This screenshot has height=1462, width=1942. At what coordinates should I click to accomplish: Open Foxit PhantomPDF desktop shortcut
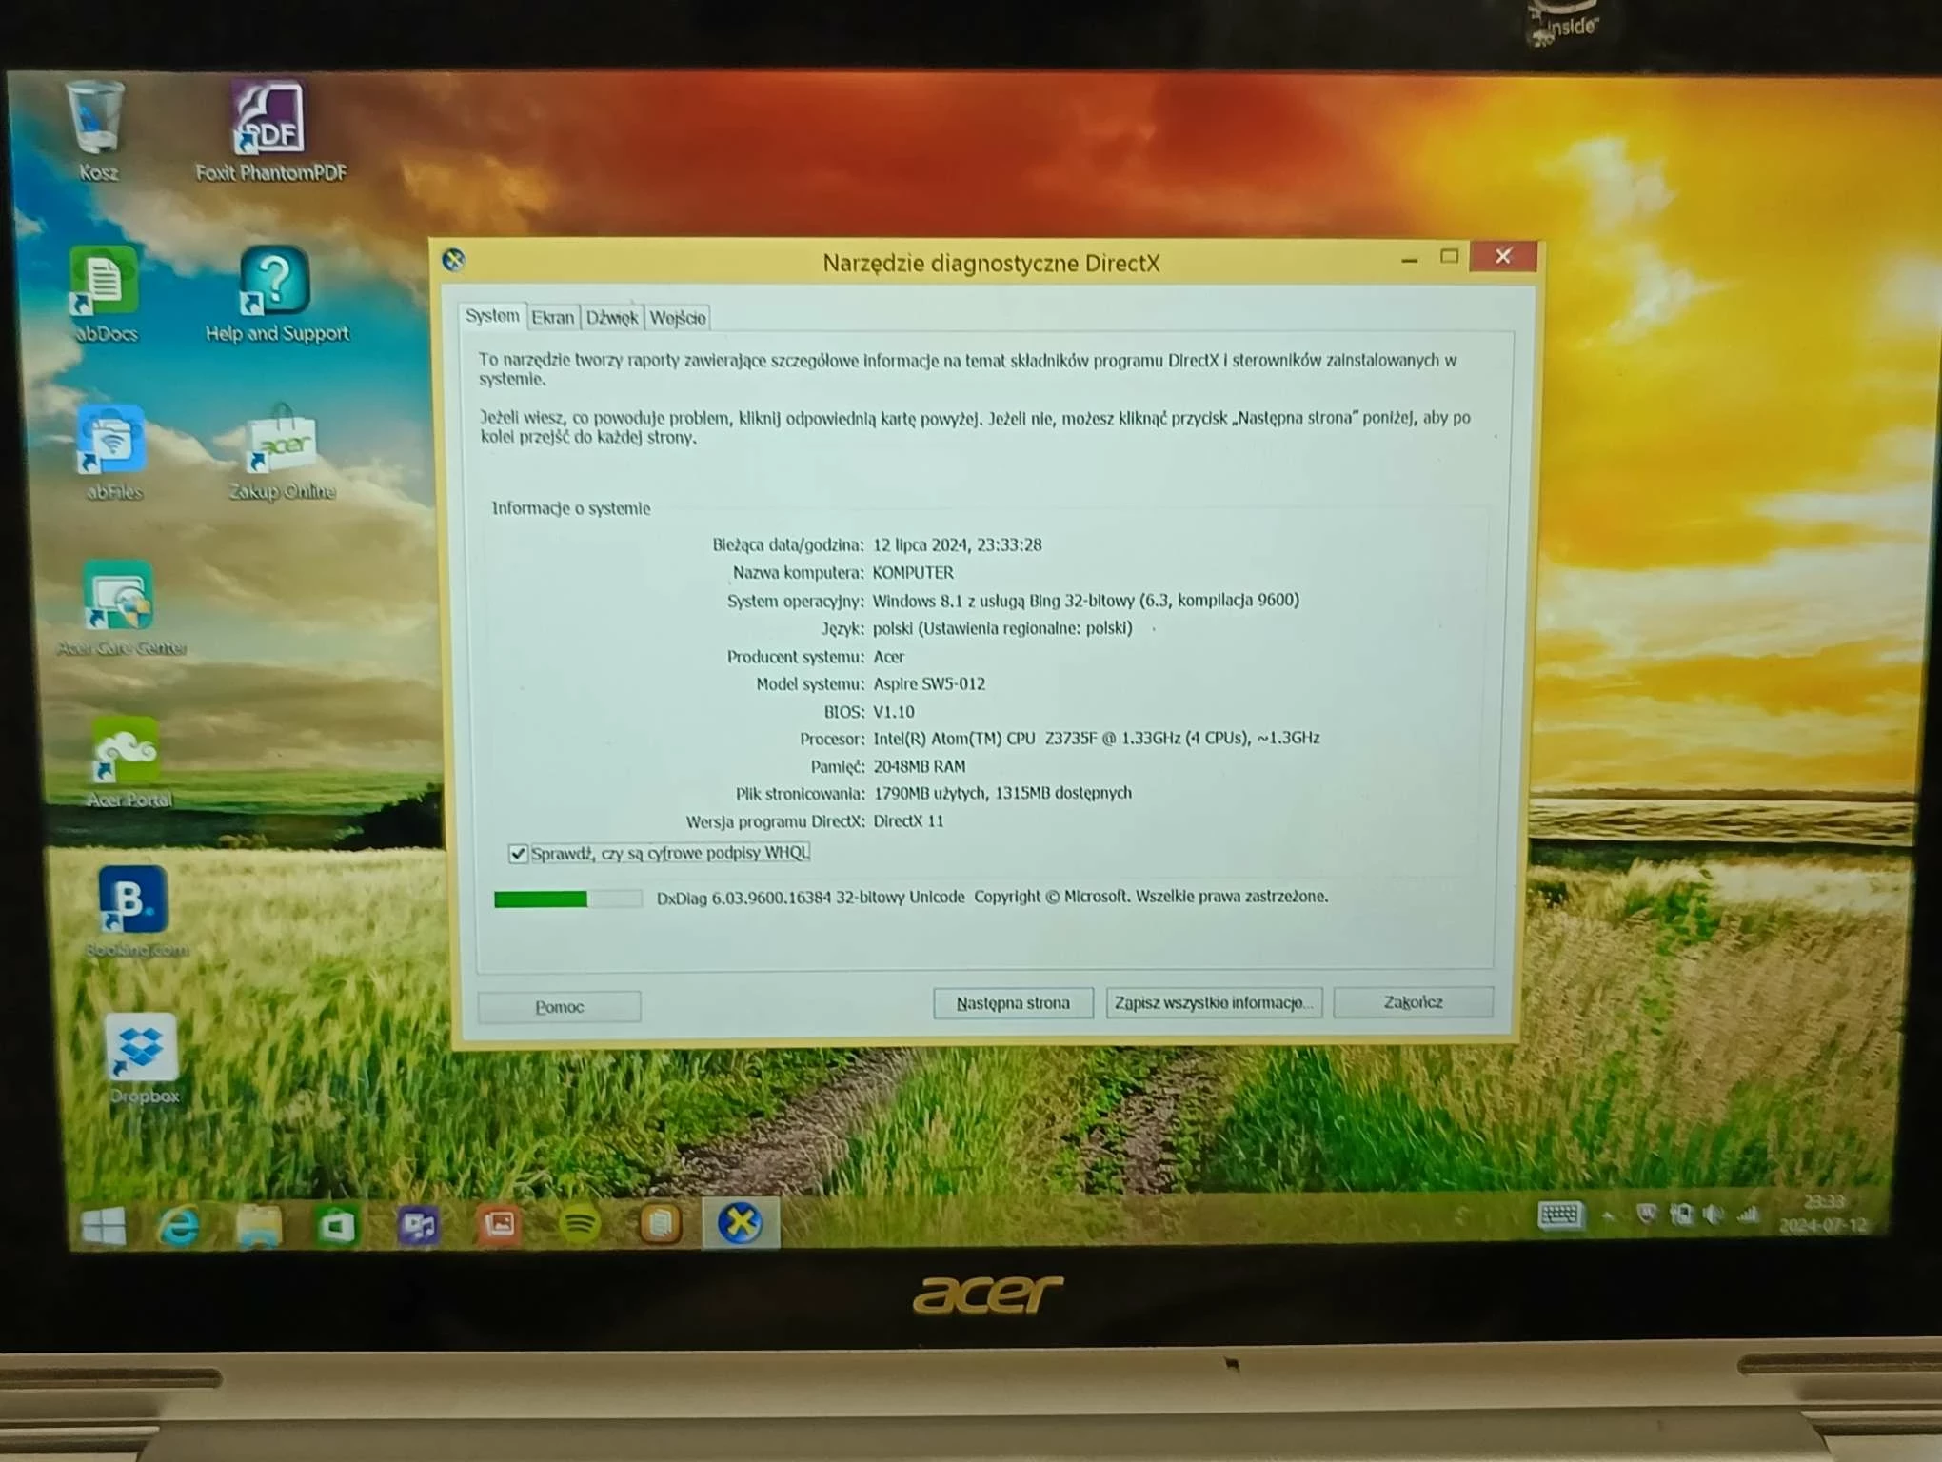coord(269,130)
